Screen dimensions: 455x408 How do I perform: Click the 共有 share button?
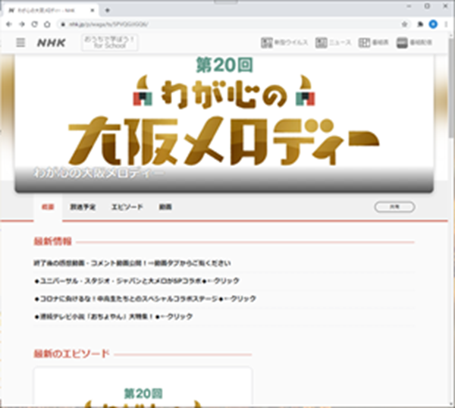(x=394, y=206)
